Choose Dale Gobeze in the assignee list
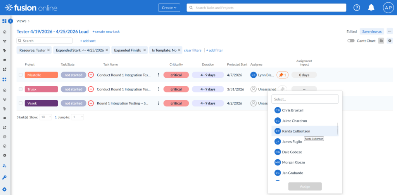This screenshot has height=195, width=397. click(x=292, y=152)
